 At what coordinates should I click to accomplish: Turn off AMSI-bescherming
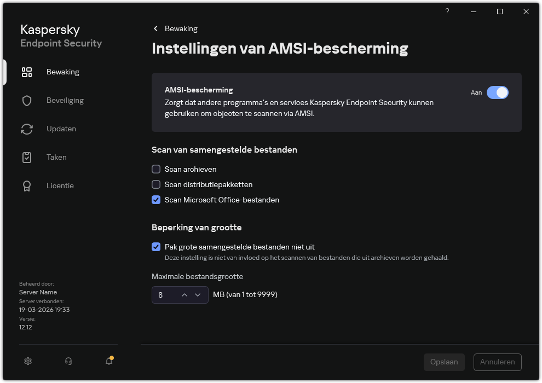point(498,92)
